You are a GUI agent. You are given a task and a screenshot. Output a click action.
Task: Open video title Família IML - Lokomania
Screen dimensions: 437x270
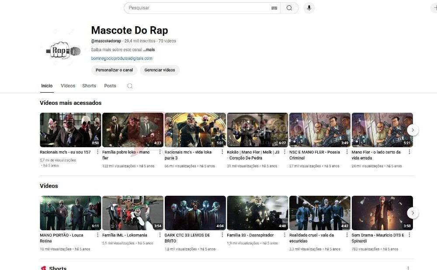[125, 235]
